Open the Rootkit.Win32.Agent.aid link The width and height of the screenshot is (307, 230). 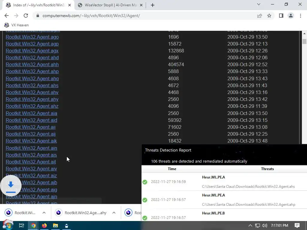pos(31,120)
